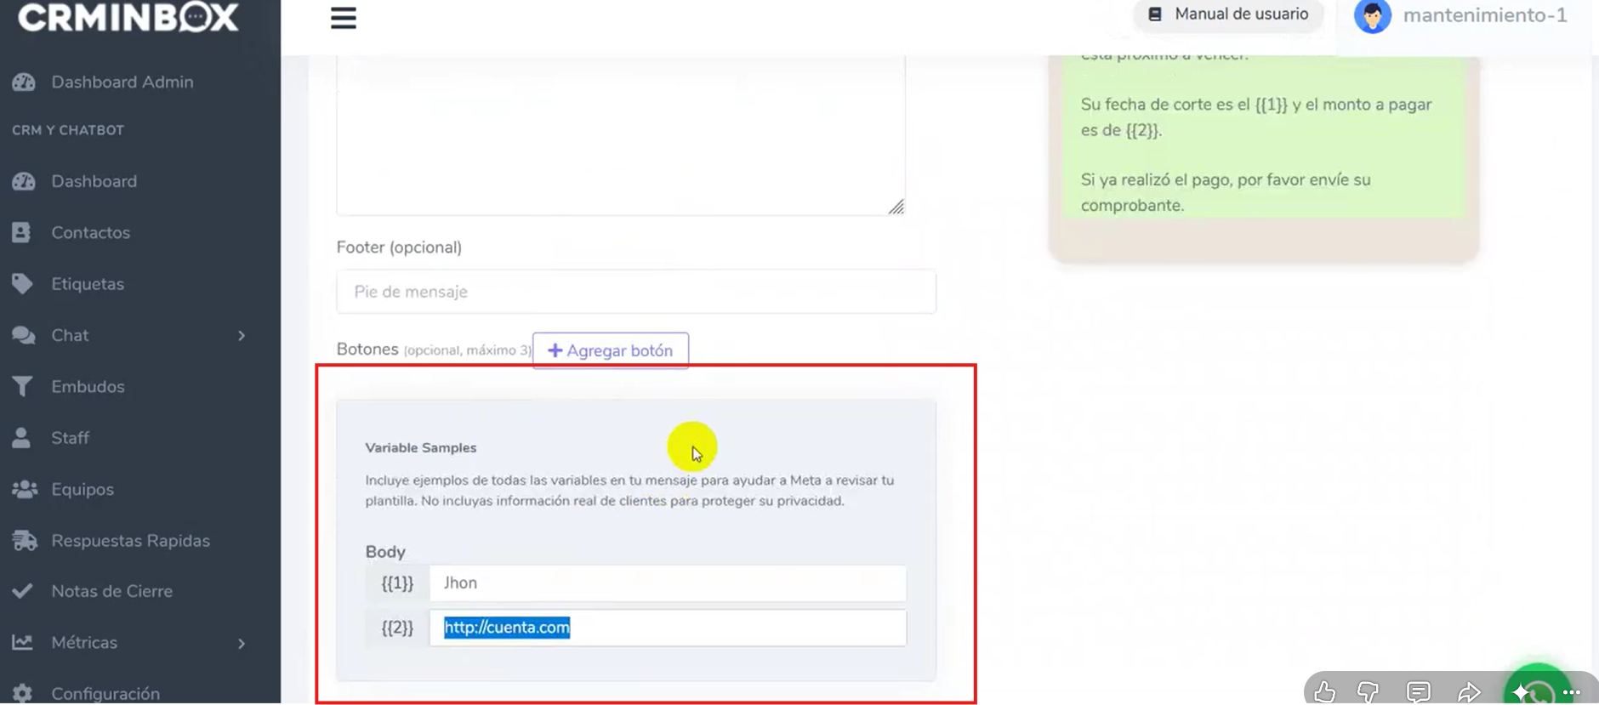The width and height of the screenshot is (1599, 705).
Task: Click the mantenimiento-1 user avatar
Action: click(x=1372, y=15)
